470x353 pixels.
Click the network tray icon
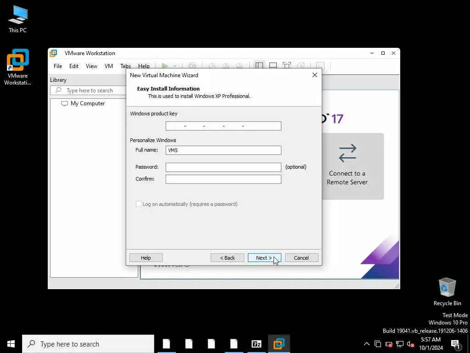click(400, 344)
